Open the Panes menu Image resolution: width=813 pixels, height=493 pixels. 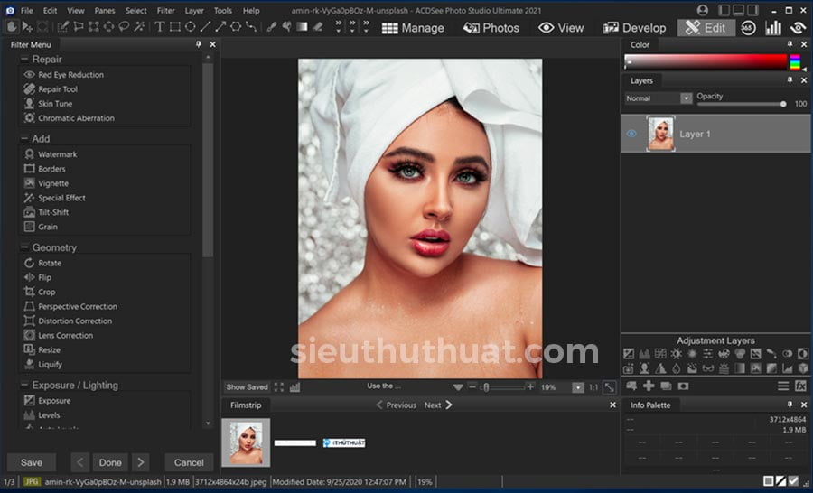[x=105, y=10]
